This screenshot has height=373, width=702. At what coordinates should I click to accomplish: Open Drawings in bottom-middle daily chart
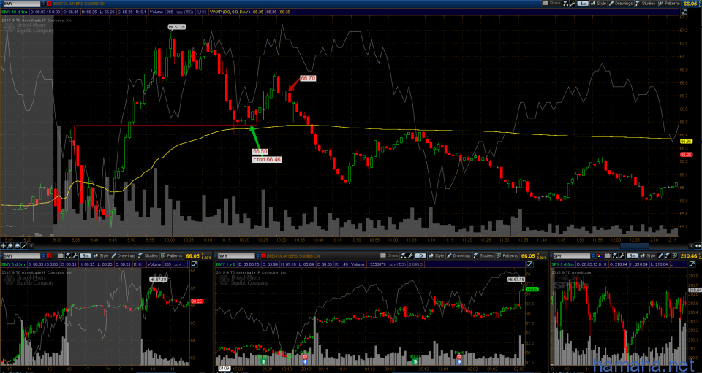pyautogui.click(x=458, y=256)
